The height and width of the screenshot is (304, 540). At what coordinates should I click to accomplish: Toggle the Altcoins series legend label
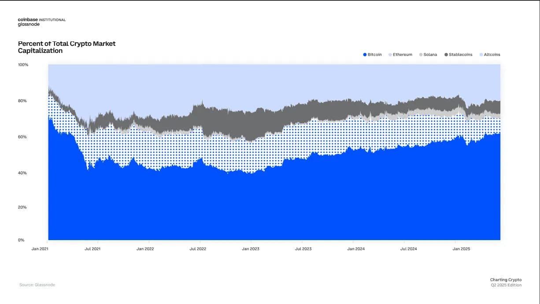point(492,55)
